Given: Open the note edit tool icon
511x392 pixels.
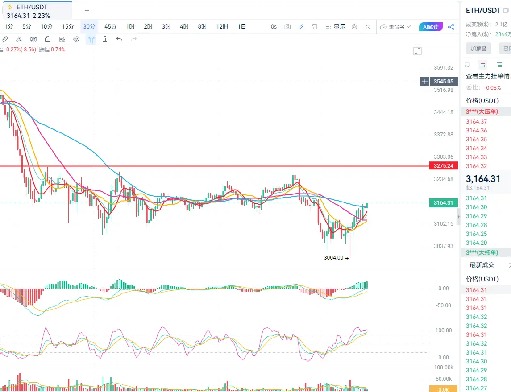Looking at the screenshot, I should click(62, 39).
